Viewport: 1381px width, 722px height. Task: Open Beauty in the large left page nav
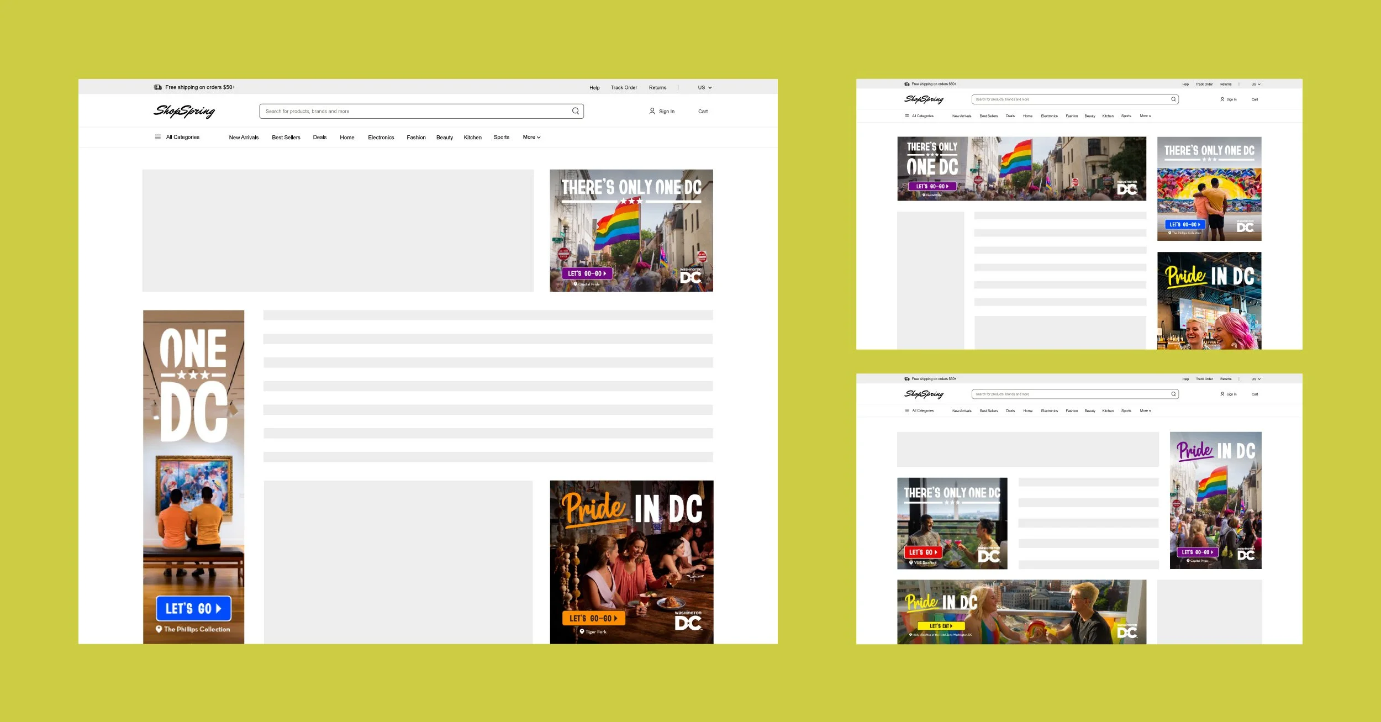(x=445, y=138)
